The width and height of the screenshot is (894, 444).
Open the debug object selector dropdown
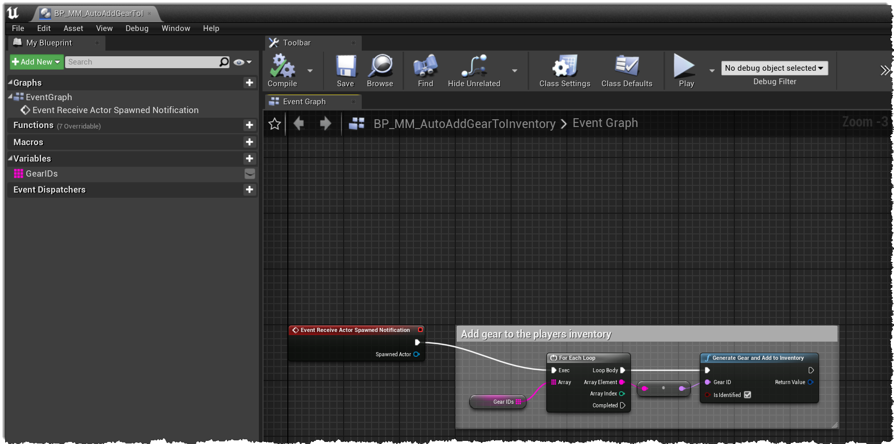coord(774,68)
